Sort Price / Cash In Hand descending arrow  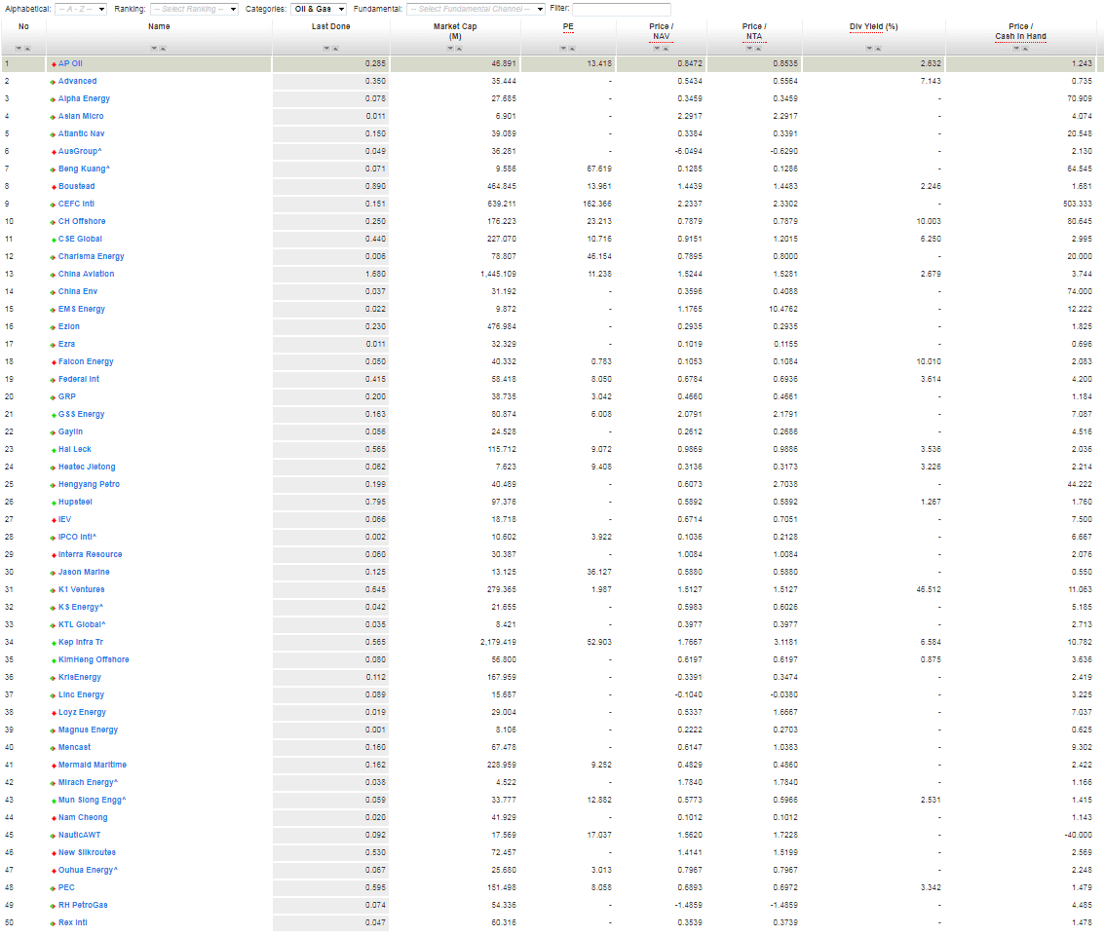[1016, 49]
